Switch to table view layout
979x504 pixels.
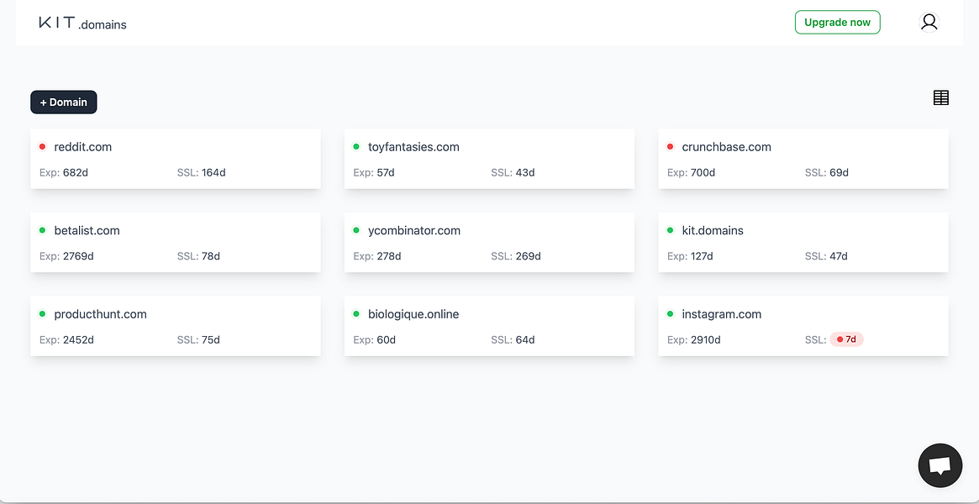tap(940, 97)
